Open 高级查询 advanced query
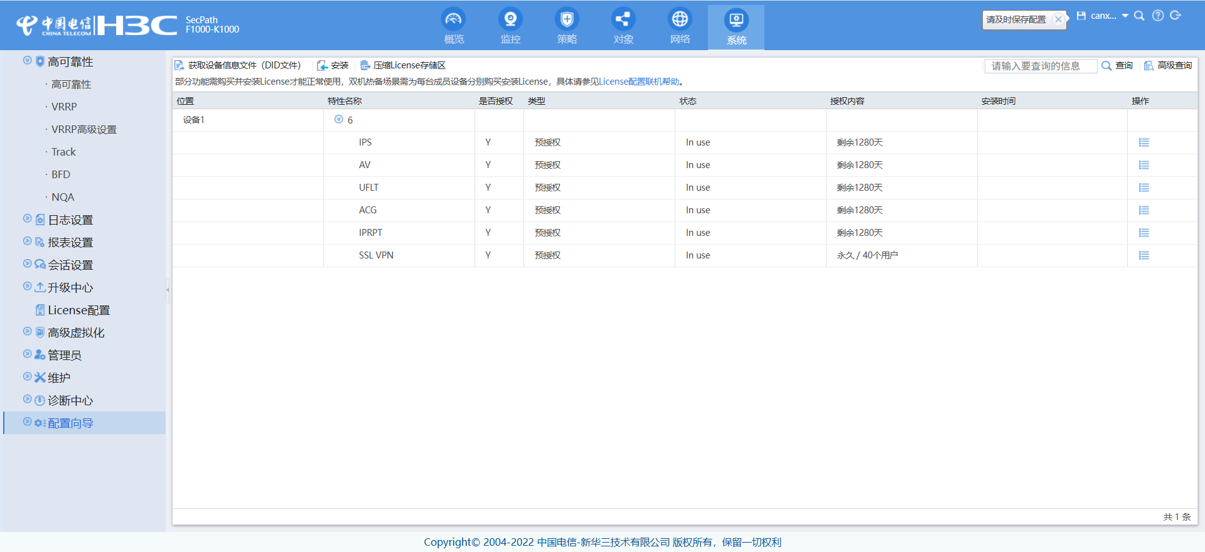Screen dimensions: 1205x552 tap(1168, 65)
